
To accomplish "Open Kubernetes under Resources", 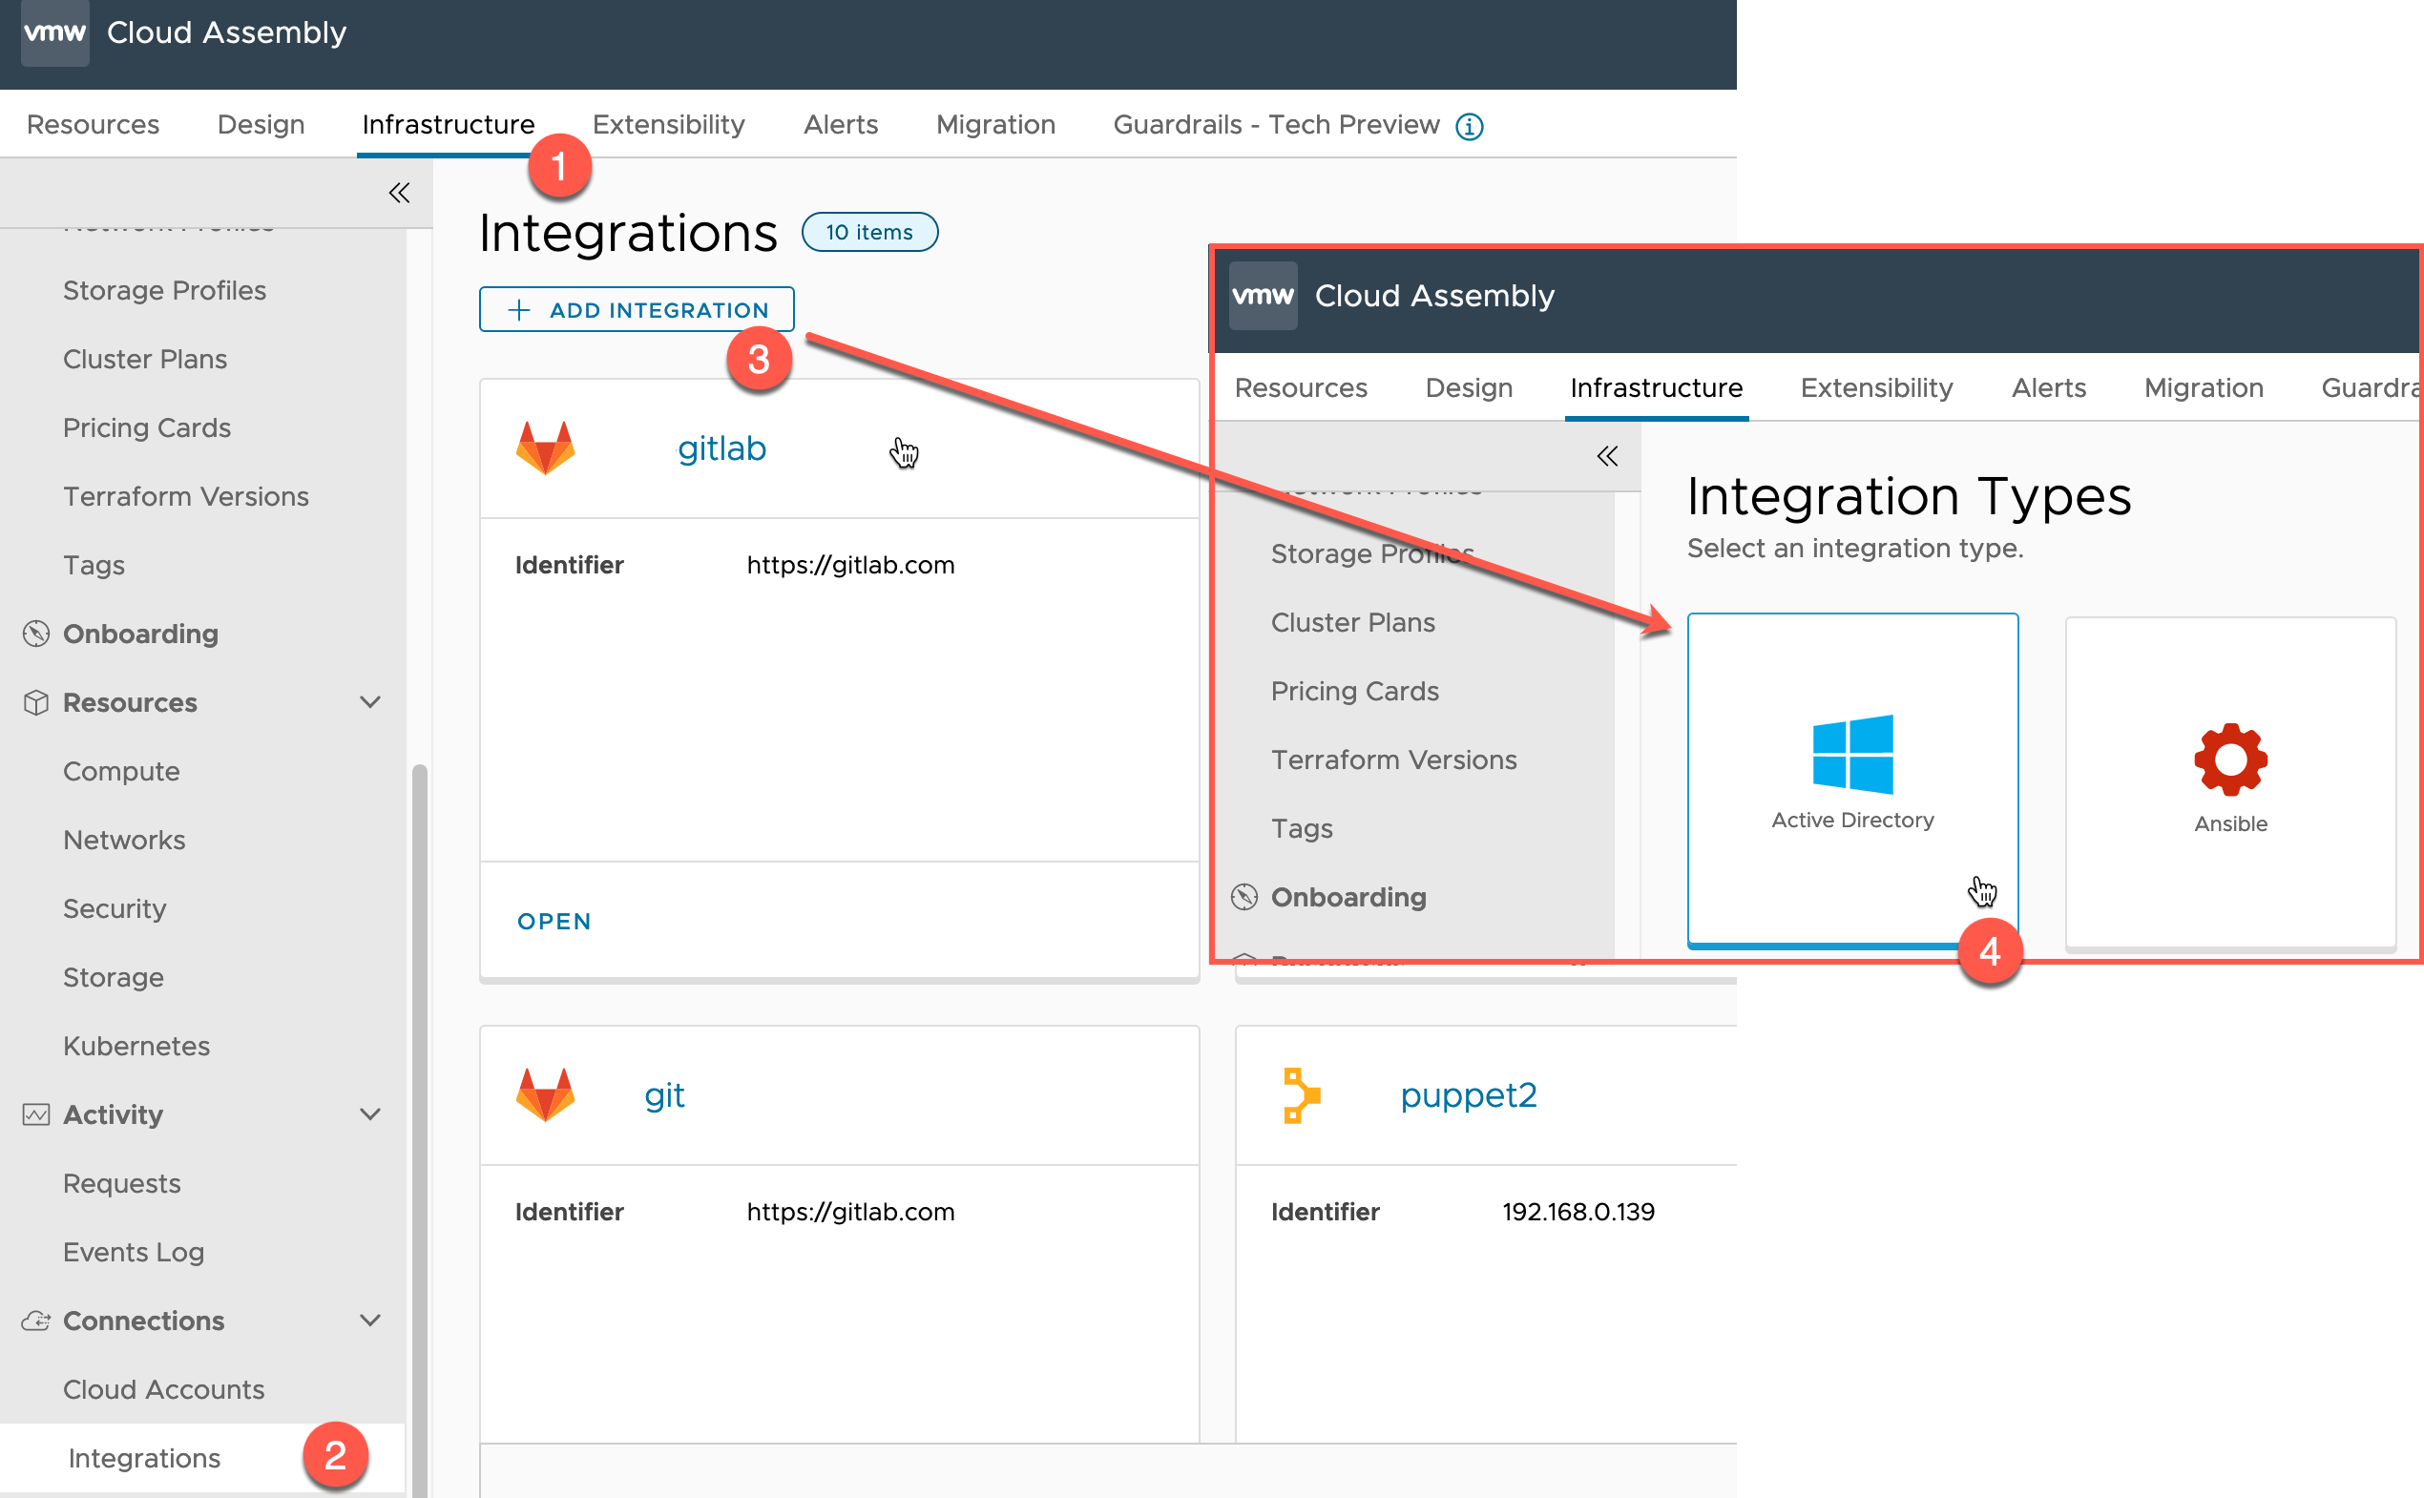I will pyautogui.click(x=136, y=1047).
